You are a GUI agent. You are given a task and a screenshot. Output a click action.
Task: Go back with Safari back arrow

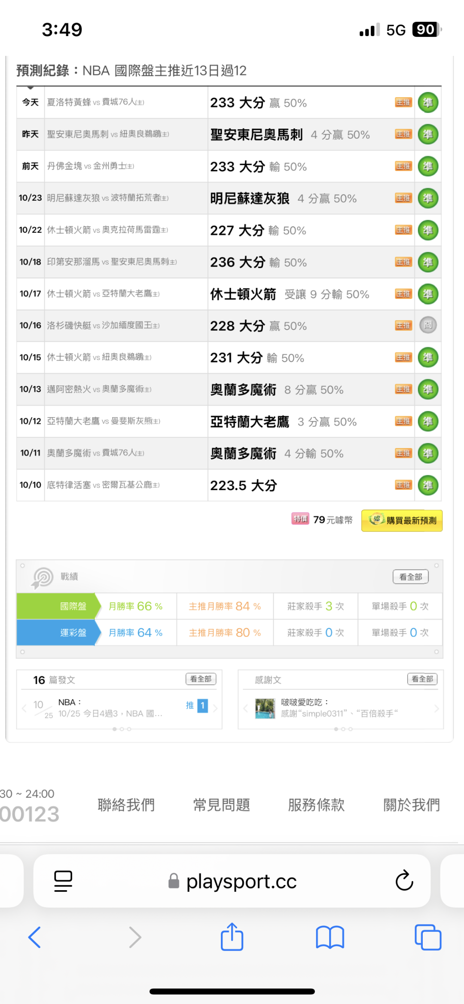pos(34,937)
